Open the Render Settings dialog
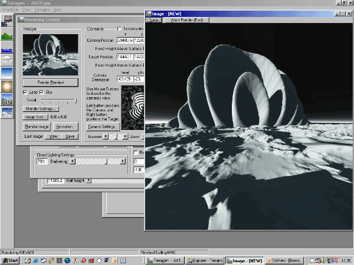 pos(41,109)
